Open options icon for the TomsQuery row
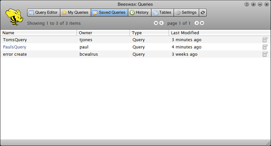The width and height of the screenshot is (271, 146). pos(265,40)
